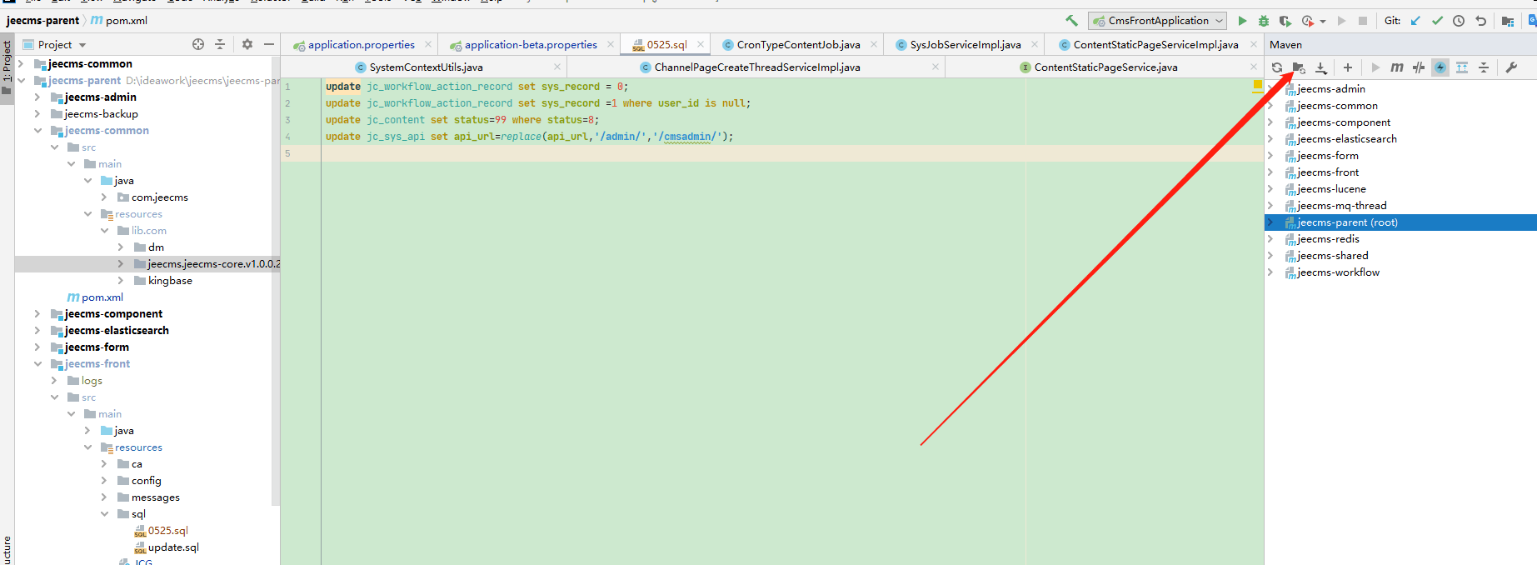Collapse jeecms-front in Project tree

click(37, 364)
